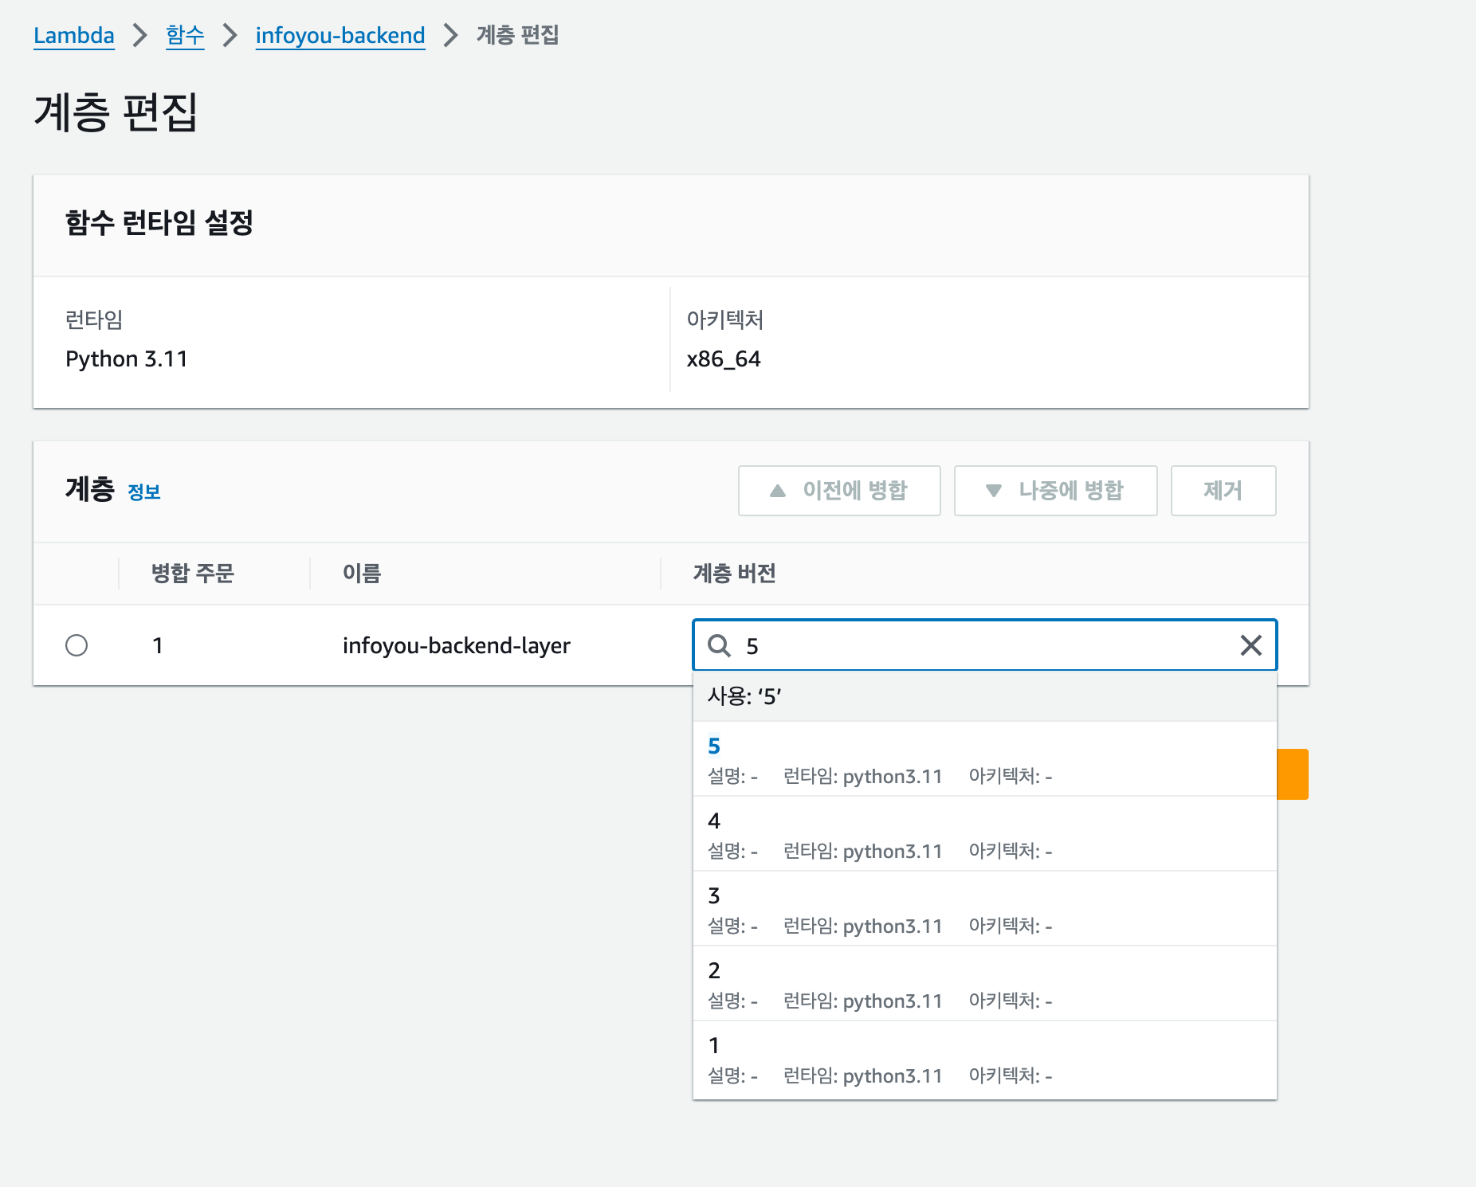This screenshot has height=1187, width=1476.
Task: Click the up triangle icon on 이전에 병합
Action: (778, 491)
